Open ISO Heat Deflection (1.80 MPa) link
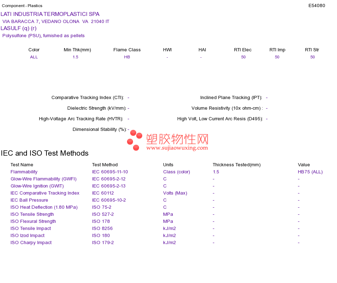Screen dimensions: 337x283 tap(44, 207)
